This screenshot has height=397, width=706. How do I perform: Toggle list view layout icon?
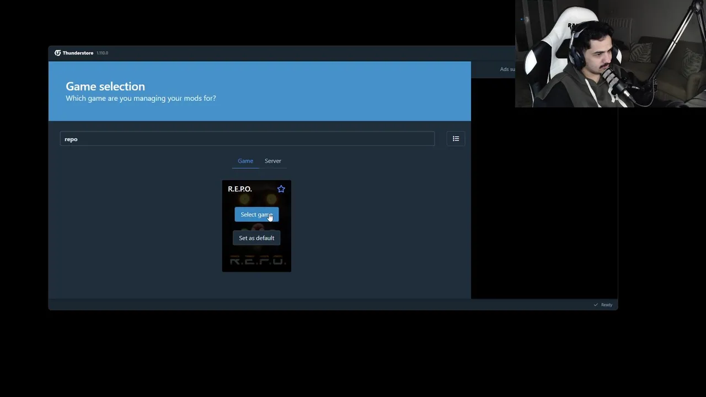[x=456, y=139]
